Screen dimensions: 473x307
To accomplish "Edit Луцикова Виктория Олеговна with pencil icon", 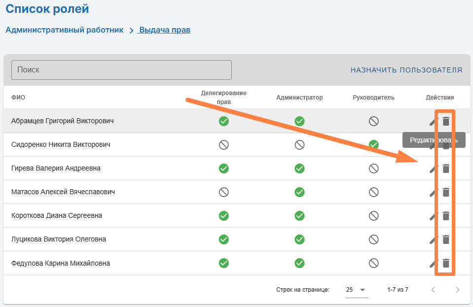I will click(x=434, y=240).
